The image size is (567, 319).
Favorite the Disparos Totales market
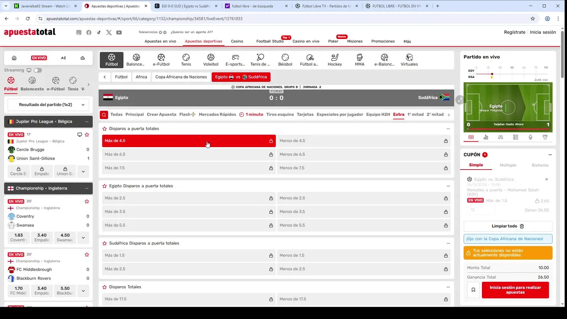click(x=105, y=287)
